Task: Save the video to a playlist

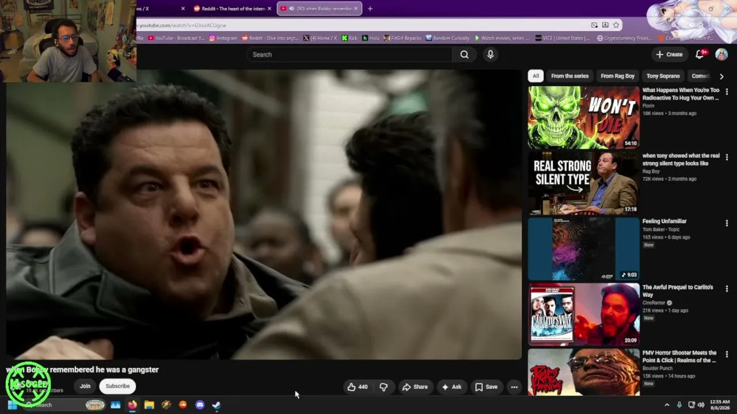Action: 486,387
